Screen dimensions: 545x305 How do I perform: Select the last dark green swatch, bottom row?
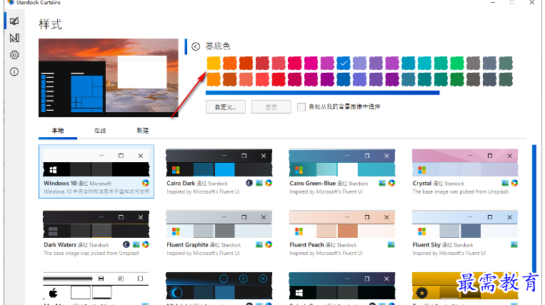pyautogui.click(x=506, y=79)
